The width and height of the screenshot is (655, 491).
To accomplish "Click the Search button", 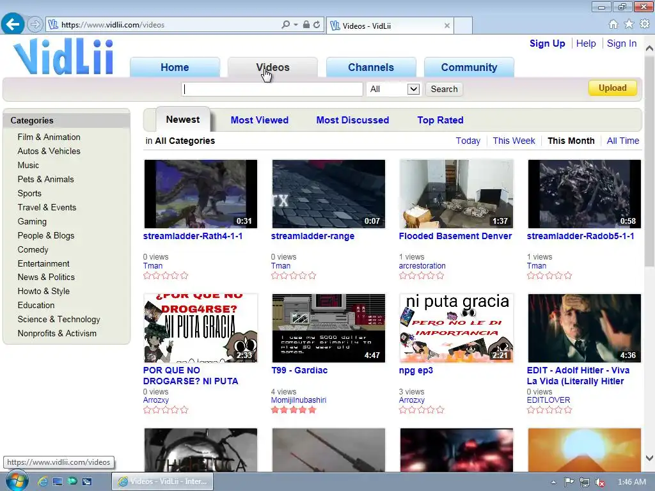I will (444, 89).
